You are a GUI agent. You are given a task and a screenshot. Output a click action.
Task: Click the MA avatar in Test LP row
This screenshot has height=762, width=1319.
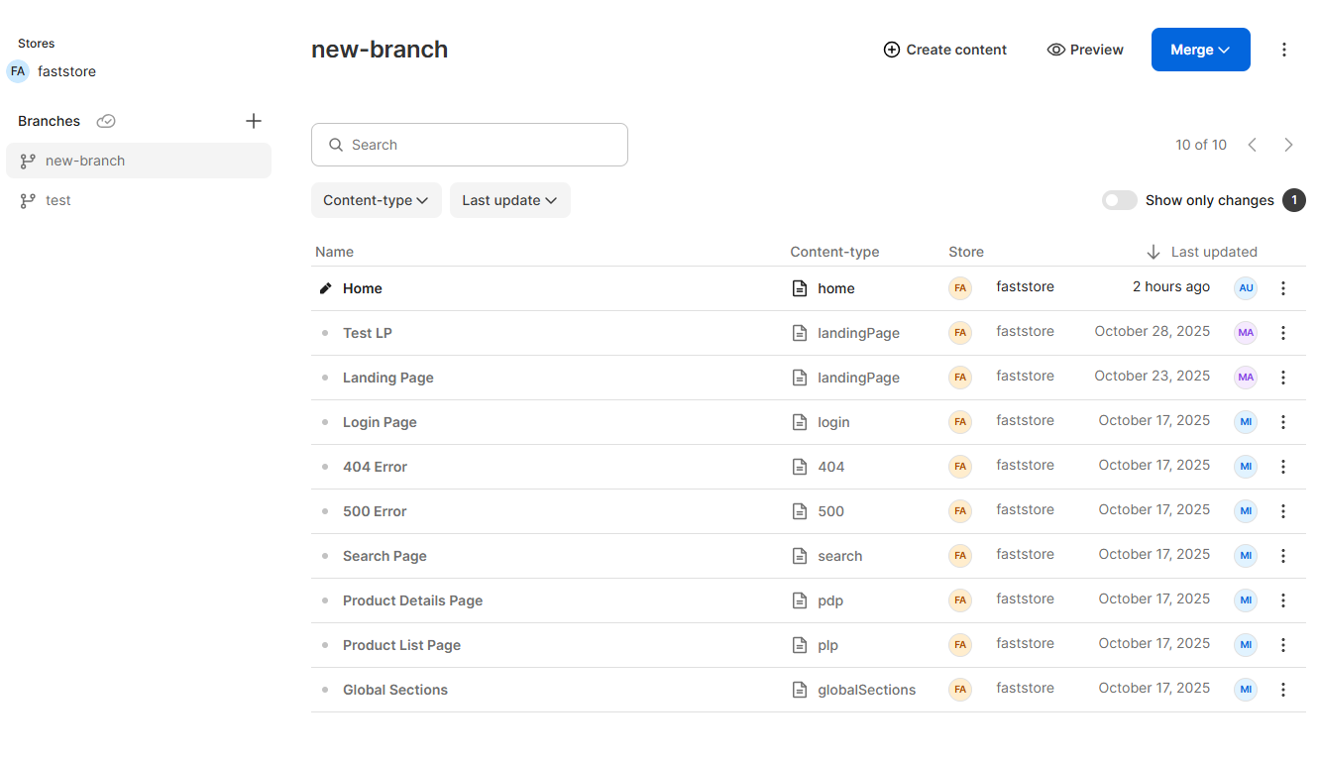pos(1246,333)
